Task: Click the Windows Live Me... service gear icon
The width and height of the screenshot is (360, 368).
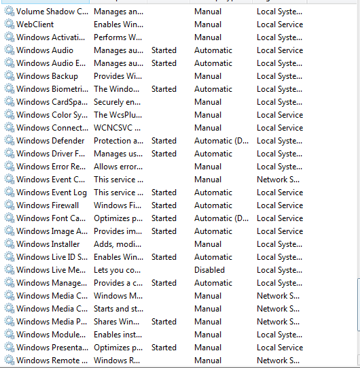Action: pos(10,269)
